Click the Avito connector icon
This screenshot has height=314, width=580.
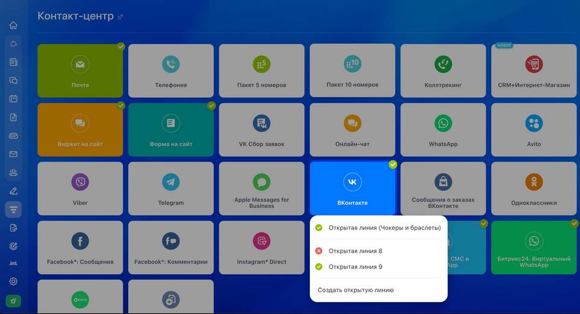coord(533,124)
